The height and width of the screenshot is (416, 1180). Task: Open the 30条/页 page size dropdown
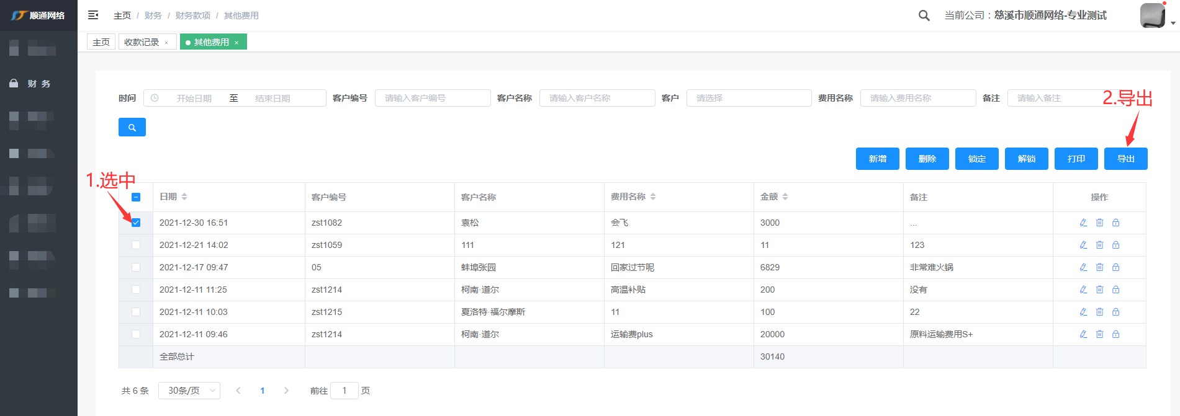pyautogui.click(x=189, y=391)
